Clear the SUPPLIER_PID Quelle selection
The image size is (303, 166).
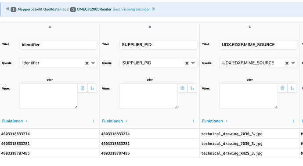[x=187, y=63]
